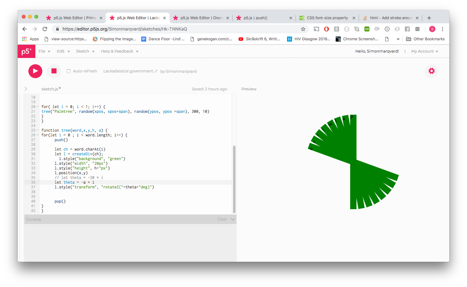Fold the for loop at line 26
467x287 pixels.
coord(38,135)
